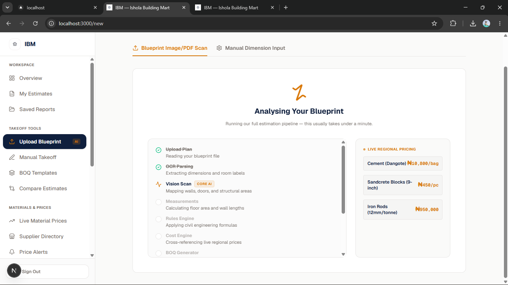Close the active IBM Ishola browser tab
The height and width of the screenshot is (285, 508).
[x=184, y=7]
